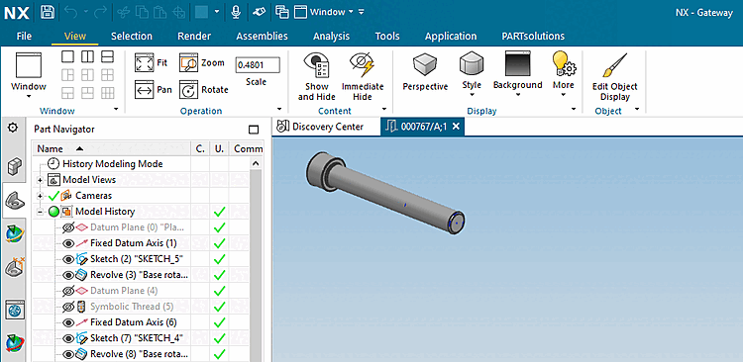Activate the Zoom tool
Viewport: 743px width, 362px height.
(202, 62)
